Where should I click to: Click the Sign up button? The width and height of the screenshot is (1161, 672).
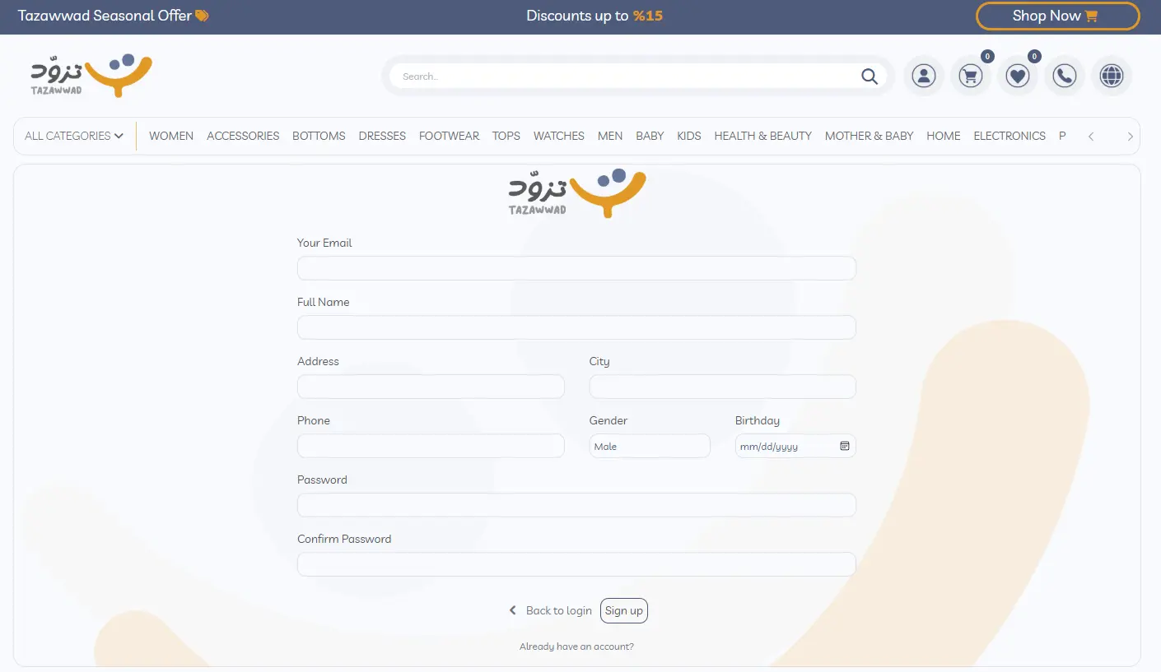[x=624, y=610]
